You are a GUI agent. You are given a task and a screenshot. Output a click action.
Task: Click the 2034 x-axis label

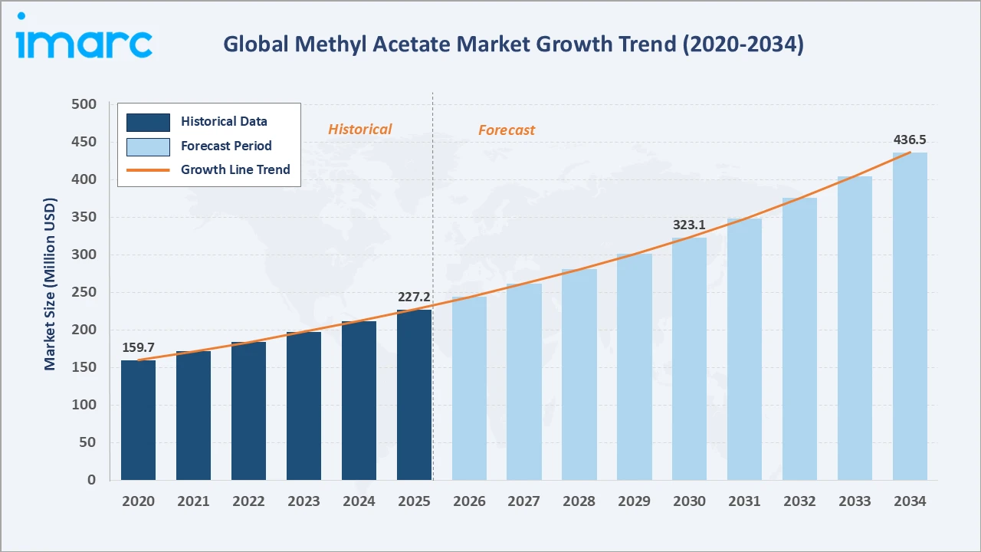tap(910, 501)
